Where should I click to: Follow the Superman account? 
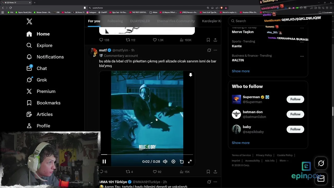coord(295,99)
